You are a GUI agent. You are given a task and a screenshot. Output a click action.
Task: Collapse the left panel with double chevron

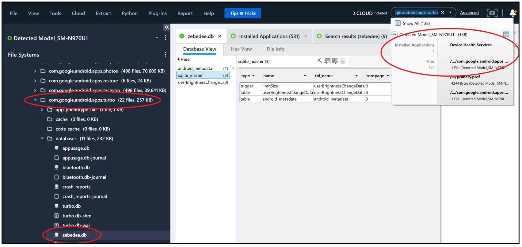pos(166,27)
